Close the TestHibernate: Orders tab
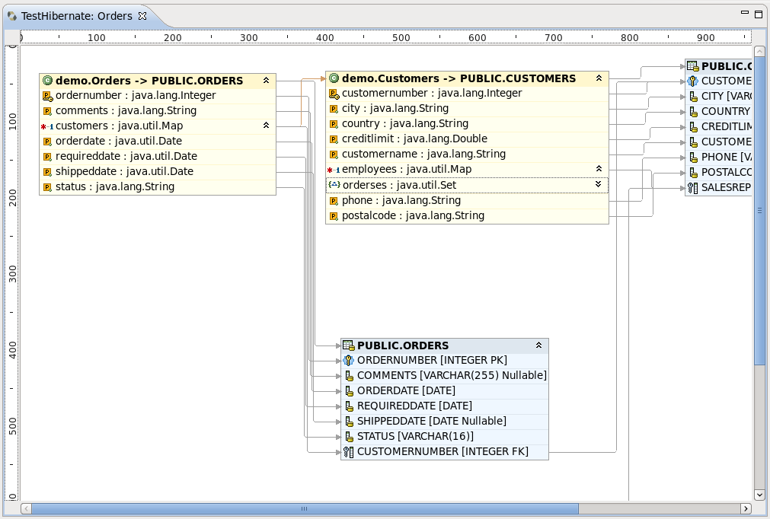Viewport: 770px width, 519px height. click(142, 16)
